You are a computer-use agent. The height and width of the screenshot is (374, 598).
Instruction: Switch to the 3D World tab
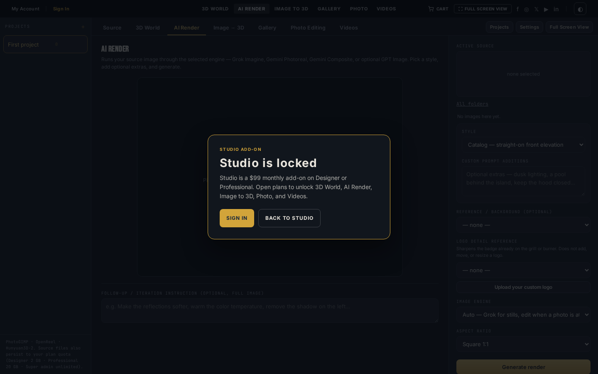coord(148,28)
